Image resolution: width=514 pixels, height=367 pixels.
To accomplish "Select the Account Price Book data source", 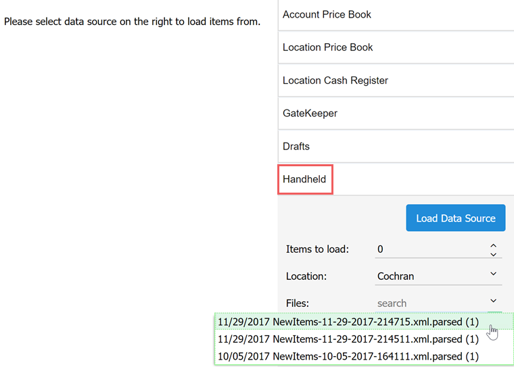I will [396, 15].
